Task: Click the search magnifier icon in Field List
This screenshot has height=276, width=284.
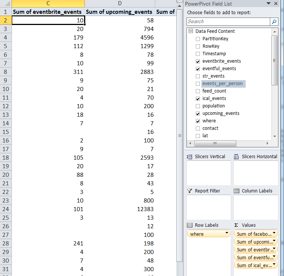Action: [274, 22]
